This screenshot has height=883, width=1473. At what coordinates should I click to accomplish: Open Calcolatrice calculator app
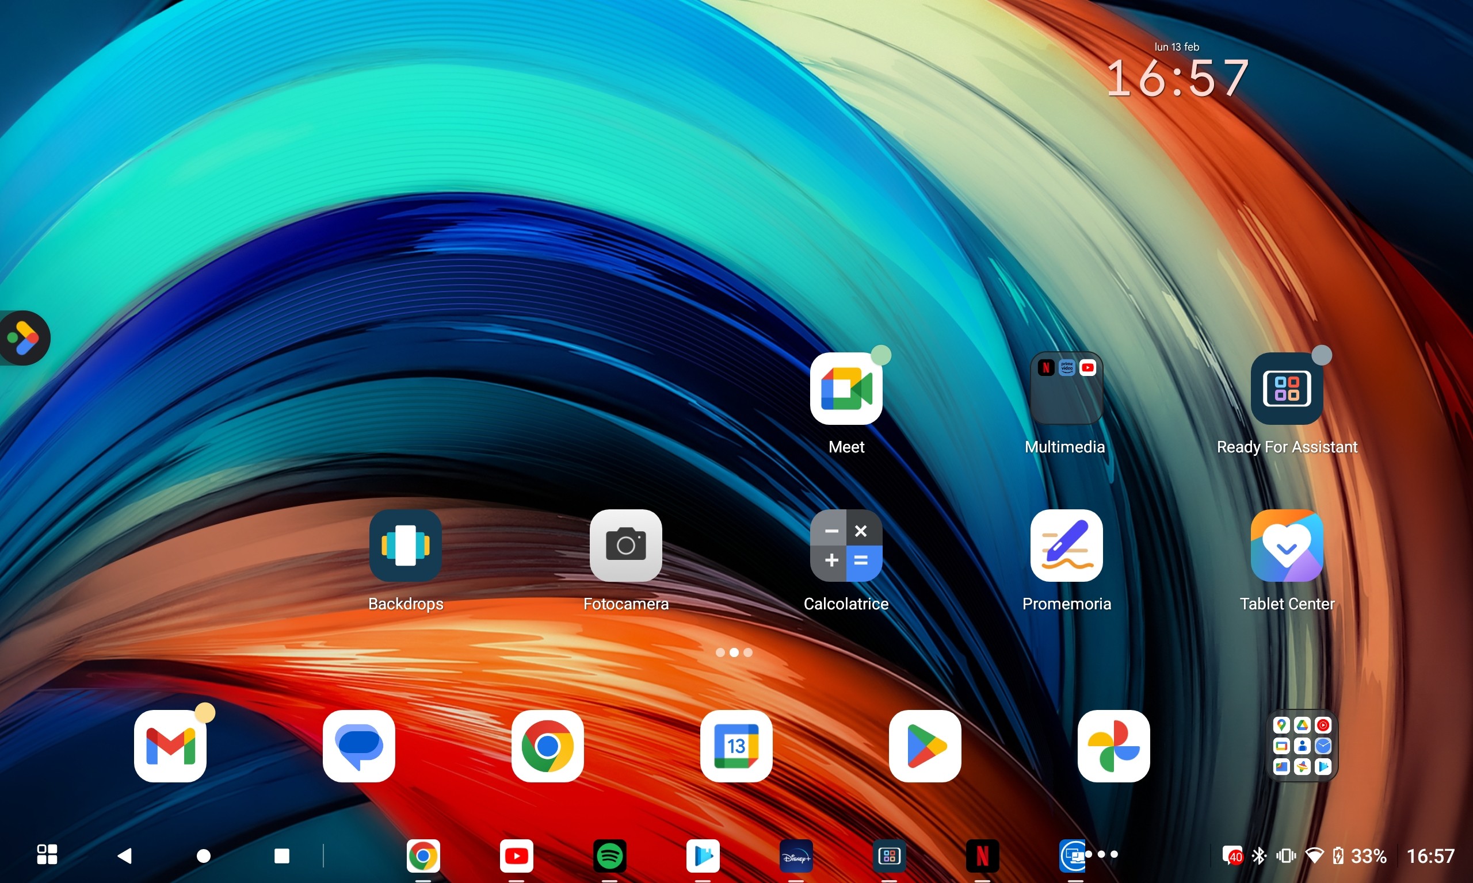click(846, 546)
